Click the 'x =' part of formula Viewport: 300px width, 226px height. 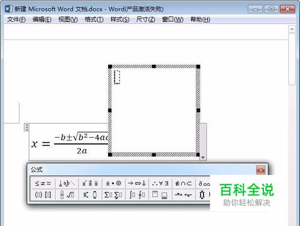pyautogui.click(x=41, y=144)
